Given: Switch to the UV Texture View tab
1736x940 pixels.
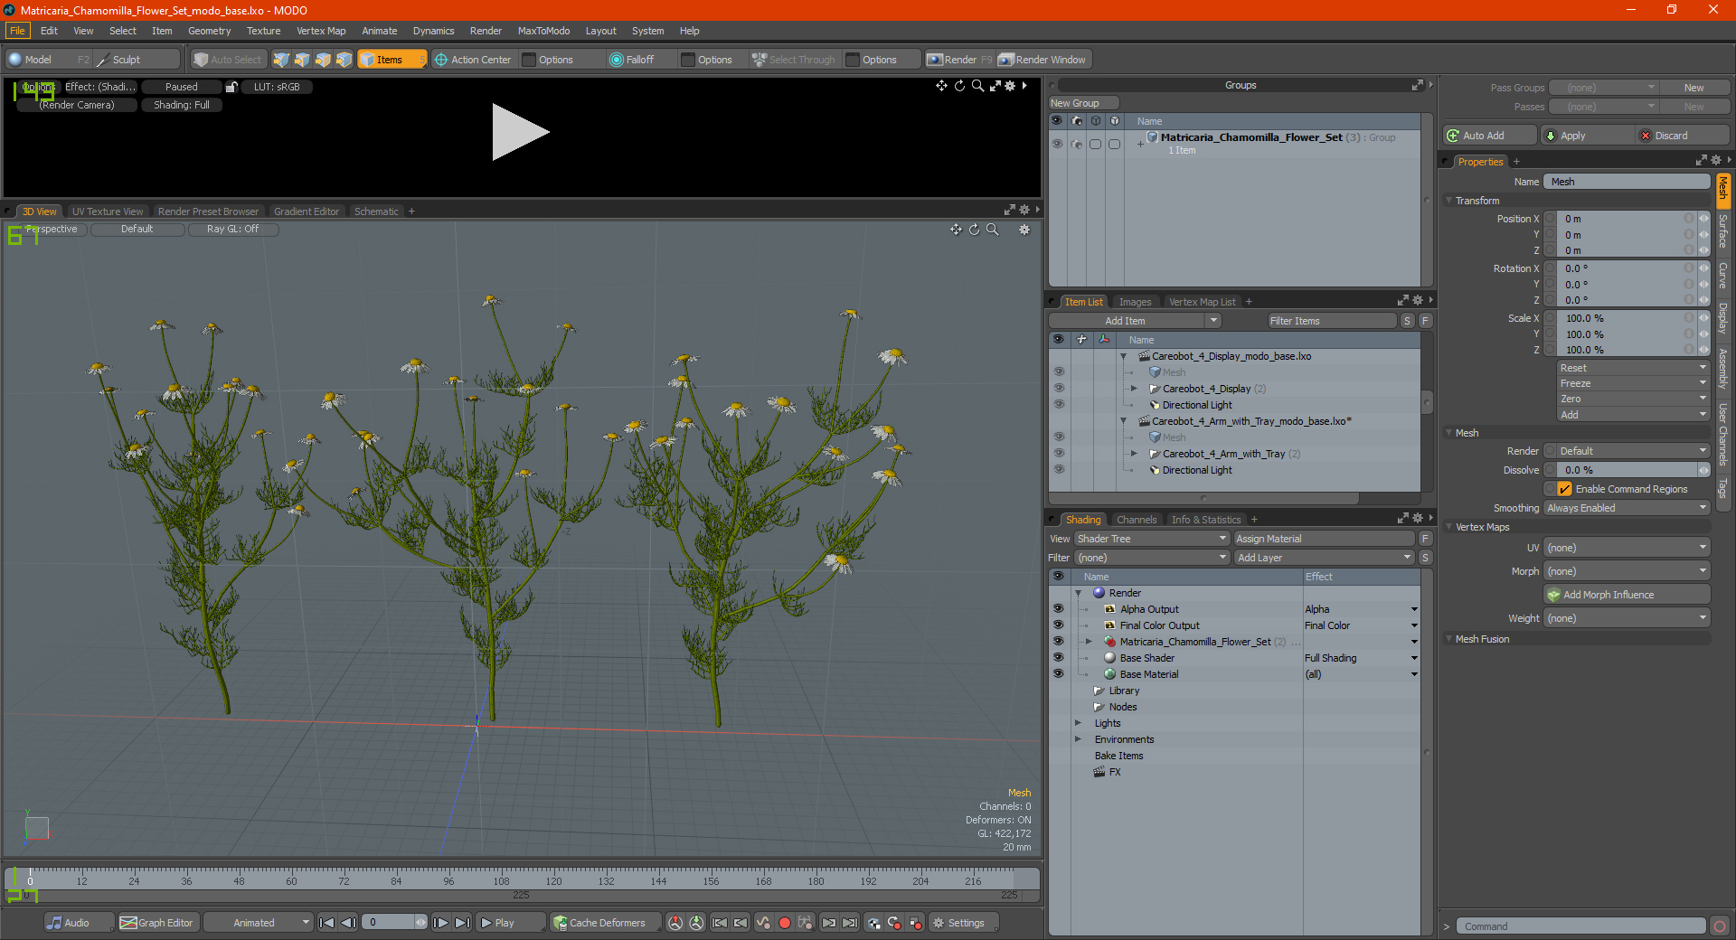Looking at the screenshot, I should [x=108, y=211].
